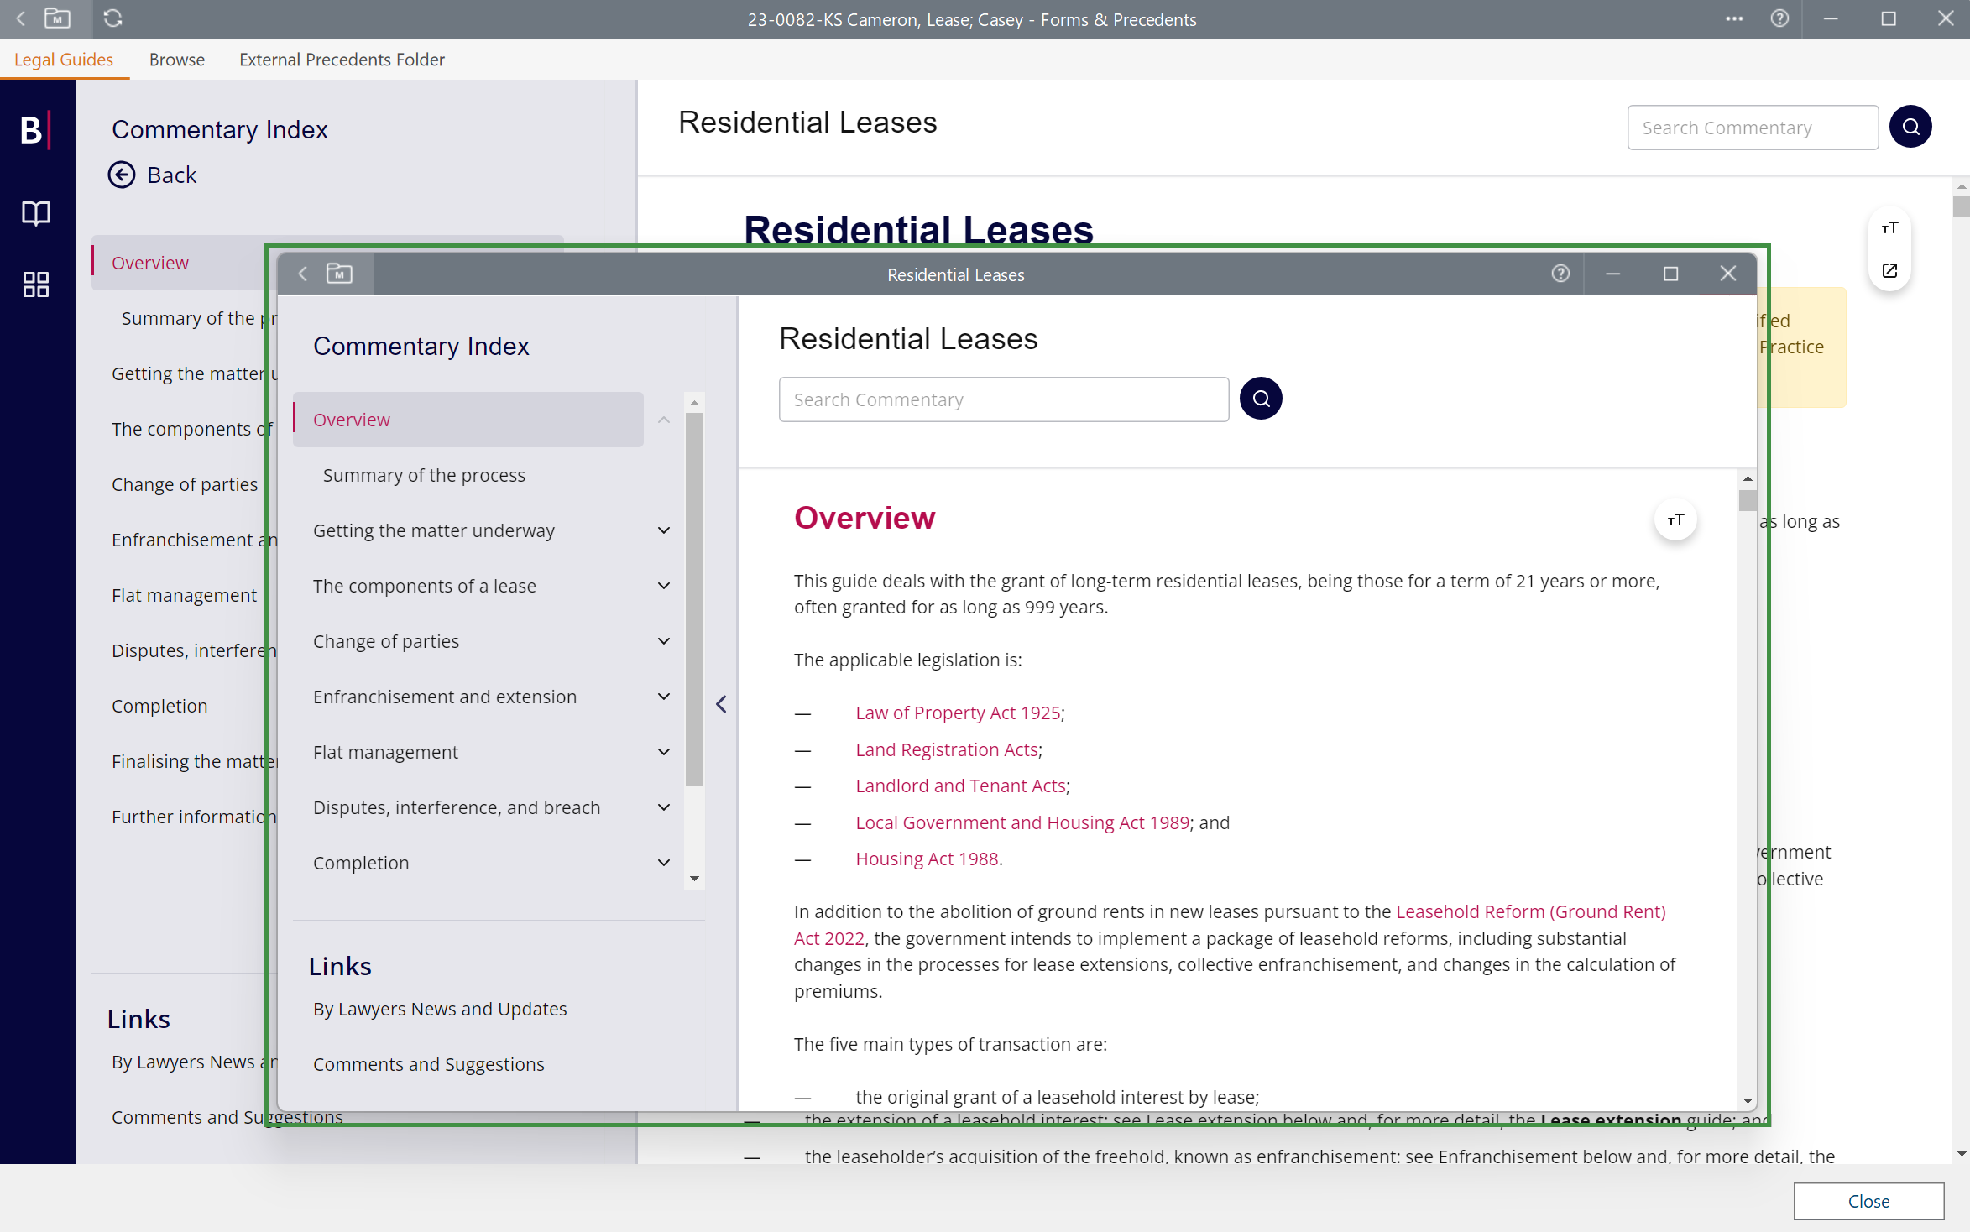Expand the Flat management section
This screenshot has height=1232, width=1970.
click(663, 752)
